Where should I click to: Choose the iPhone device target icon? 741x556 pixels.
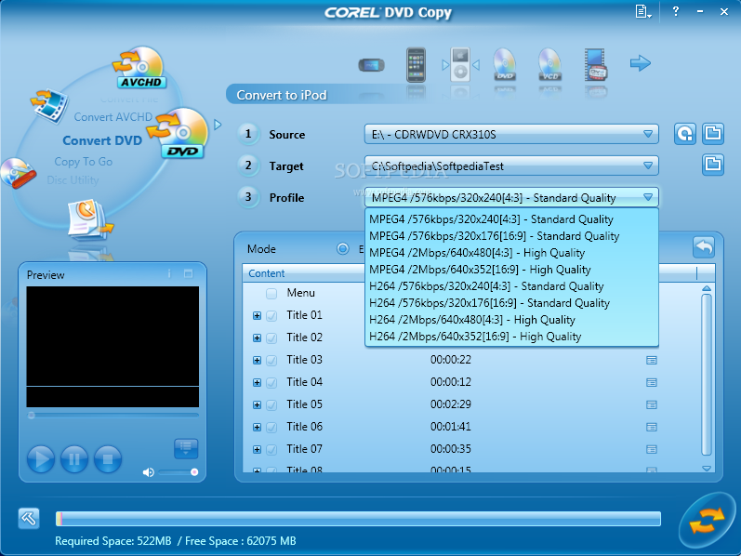416,65
